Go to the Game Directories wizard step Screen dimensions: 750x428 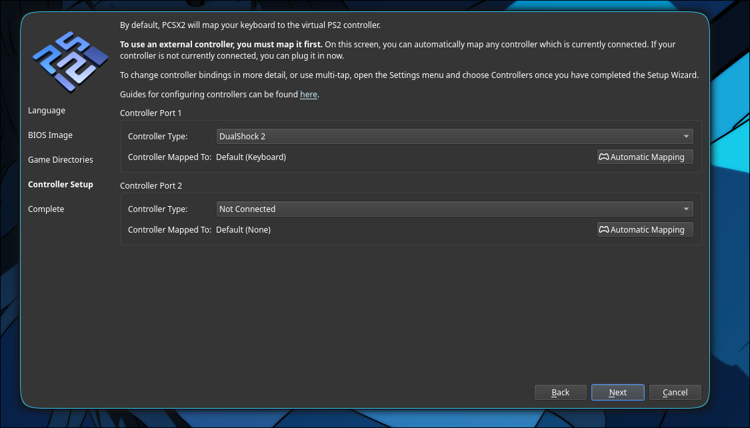[60, 160]
